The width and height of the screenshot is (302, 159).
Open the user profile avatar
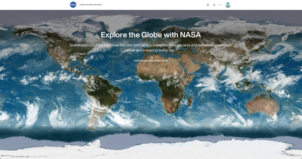tap(228, 5)
